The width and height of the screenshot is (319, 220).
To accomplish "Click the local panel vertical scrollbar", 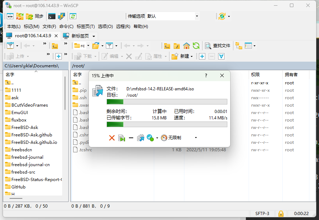I will 65,94.
